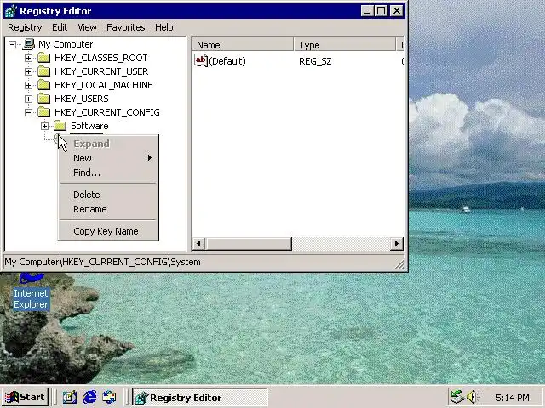Launch Internet Explorer from quick launch

click(x=89, y=397)
